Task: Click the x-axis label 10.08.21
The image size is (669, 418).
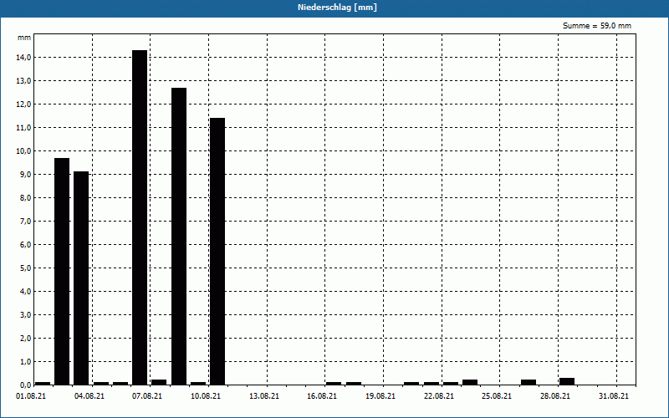Action: pyautogui.click(x=206, y=396)
